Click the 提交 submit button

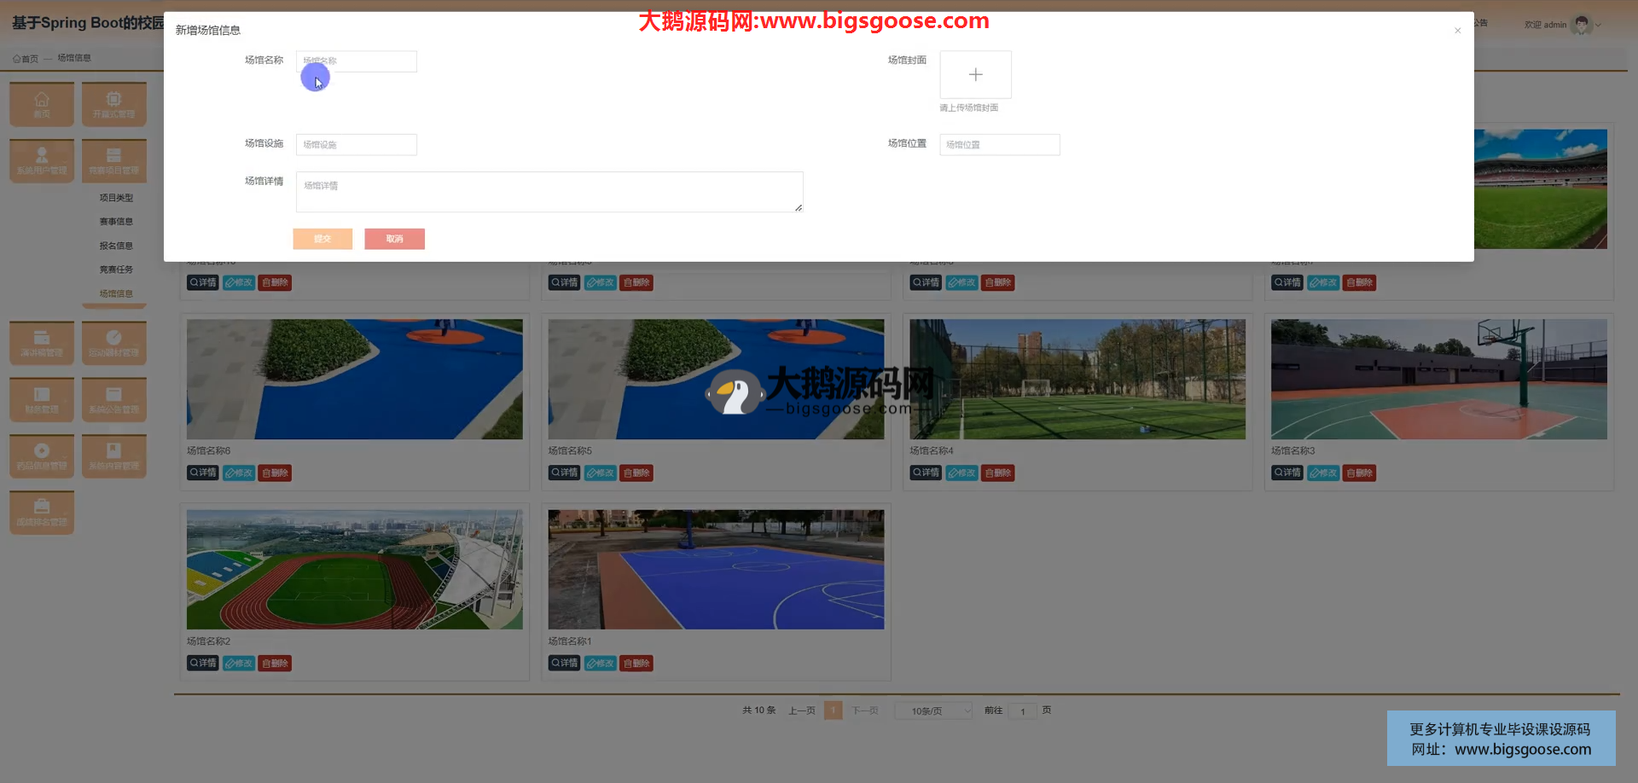pyautogui.click(x=322, y=239)
